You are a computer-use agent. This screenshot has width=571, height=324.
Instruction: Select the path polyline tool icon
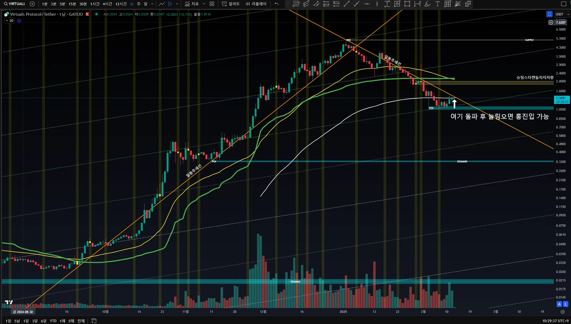click(468, 4)
